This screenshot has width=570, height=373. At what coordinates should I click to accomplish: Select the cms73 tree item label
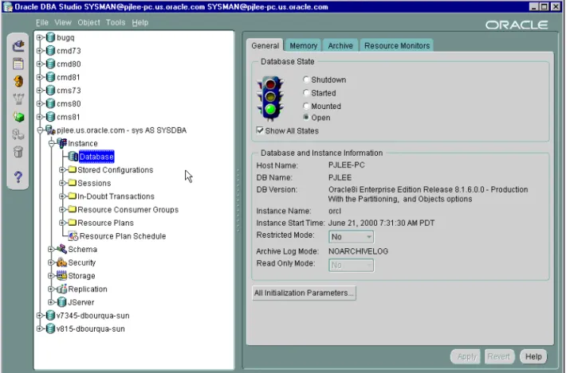pos(69,90)
